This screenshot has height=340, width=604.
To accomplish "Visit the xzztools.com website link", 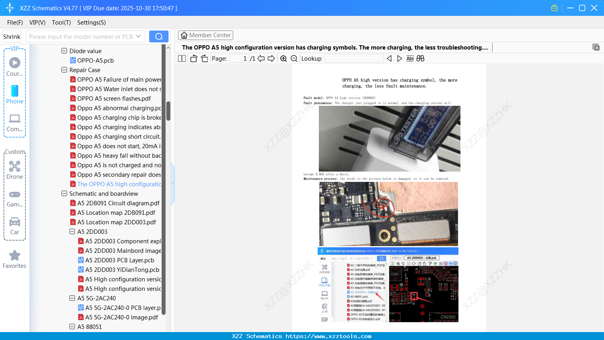I will click(x=328, y=336).
